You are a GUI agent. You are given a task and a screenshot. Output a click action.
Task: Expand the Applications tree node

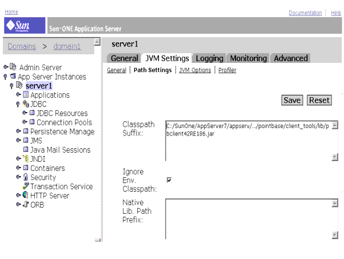click(x=19, y=94)
